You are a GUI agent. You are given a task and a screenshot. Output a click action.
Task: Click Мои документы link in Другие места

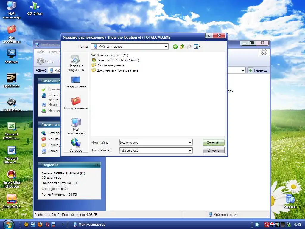[x=51, y=139]
